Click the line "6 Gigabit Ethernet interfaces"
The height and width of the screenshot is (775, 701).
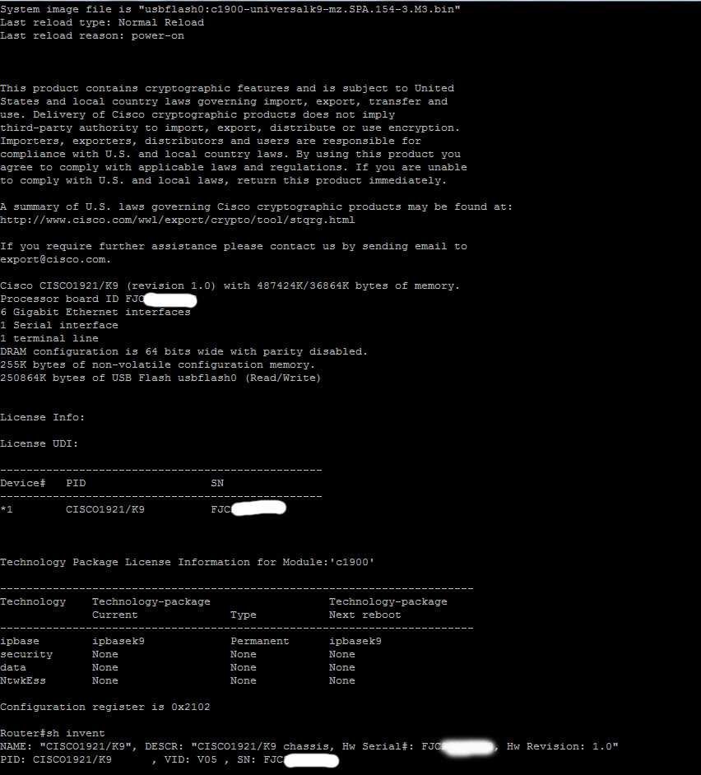(95, 312)
